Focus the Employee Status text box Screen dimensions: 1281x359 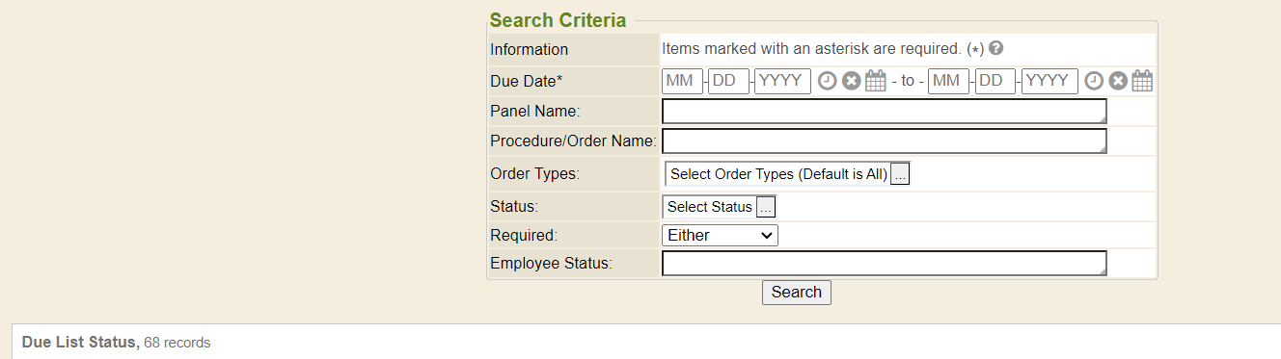coord(885,264)
